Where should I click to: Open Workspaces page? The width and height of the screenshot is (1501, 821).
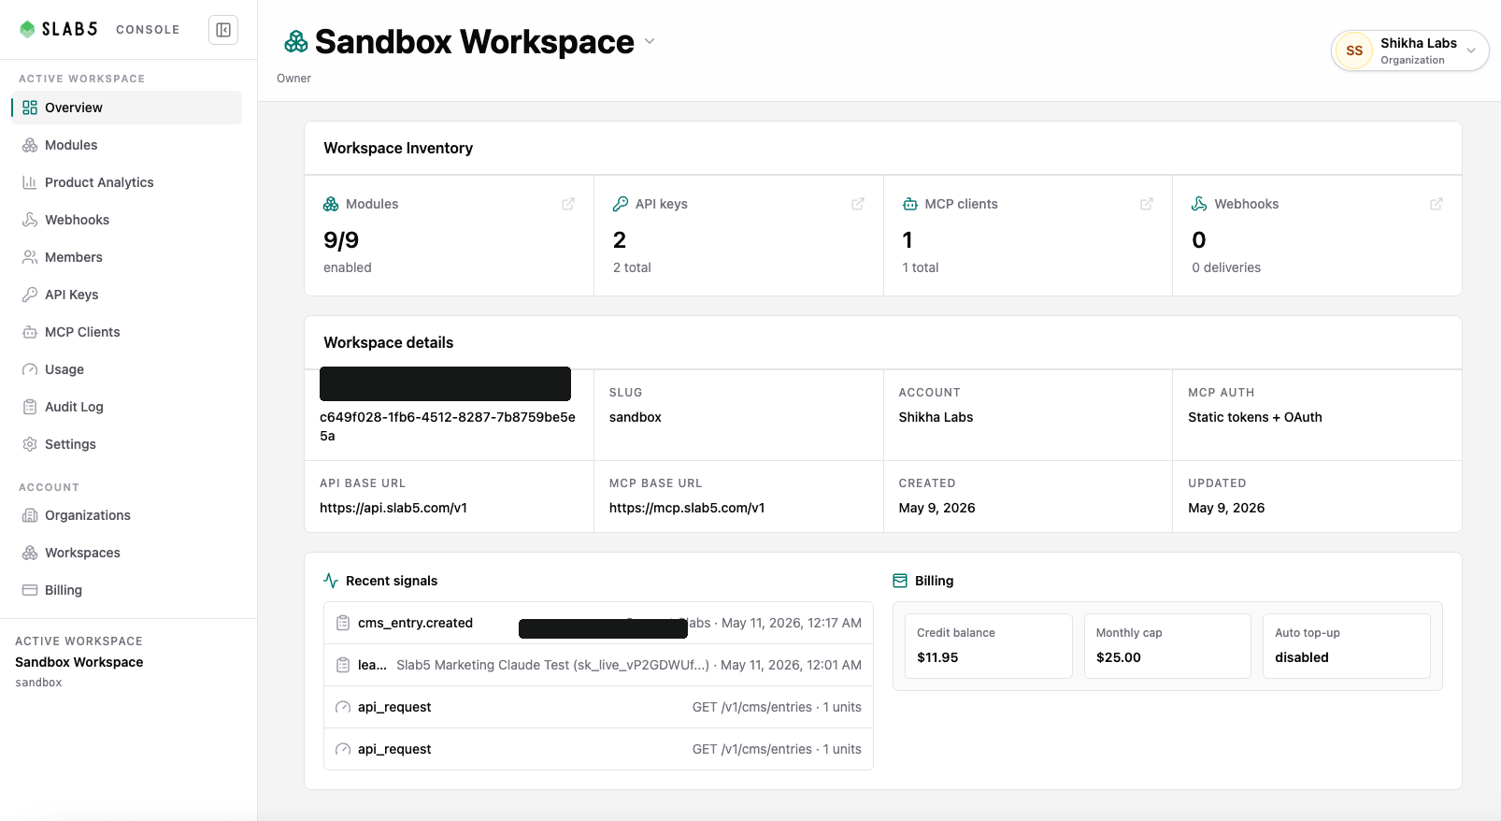coord(126,553)
